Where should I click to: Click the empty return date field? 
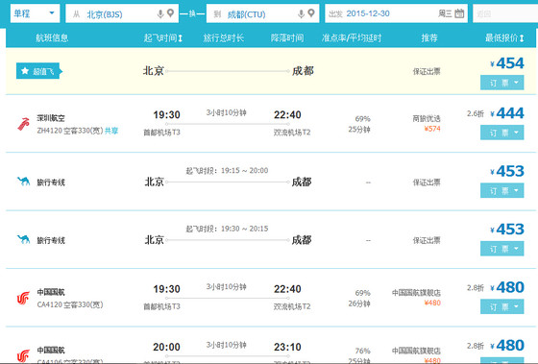click(x=505, y=13)
